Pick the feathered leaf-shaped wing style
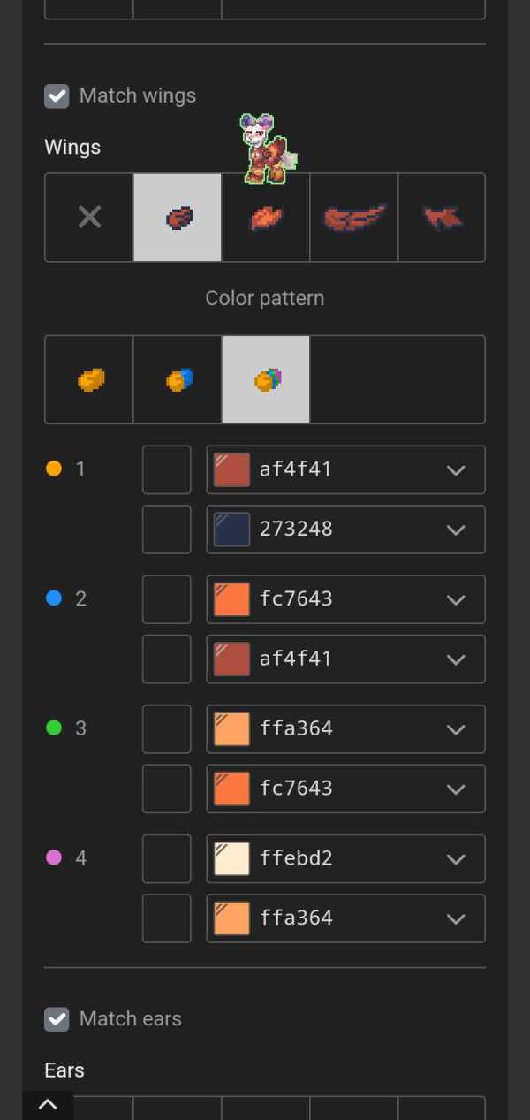 click(x=266, y=217)
